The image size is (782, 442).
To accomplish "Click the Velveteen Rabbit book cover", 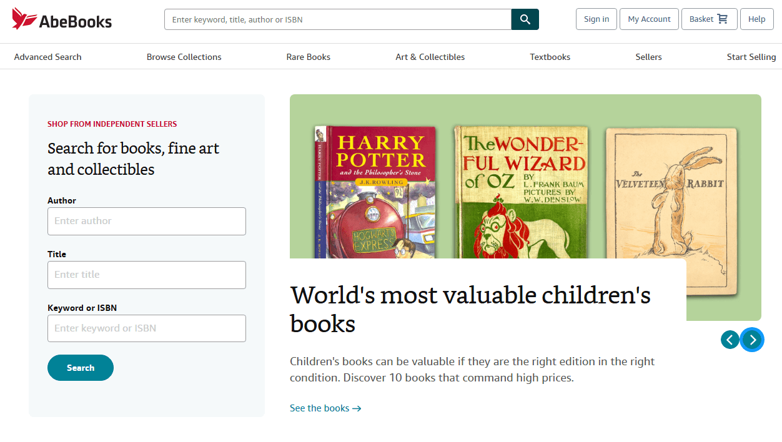I will coord(671,187).
